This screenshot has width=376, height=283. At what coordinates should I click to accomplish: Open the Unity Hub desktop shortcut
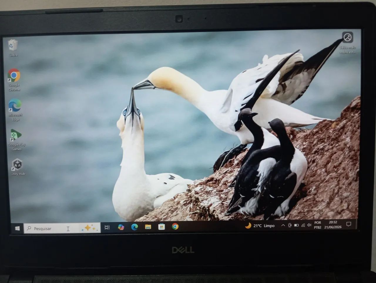[18, 167]
